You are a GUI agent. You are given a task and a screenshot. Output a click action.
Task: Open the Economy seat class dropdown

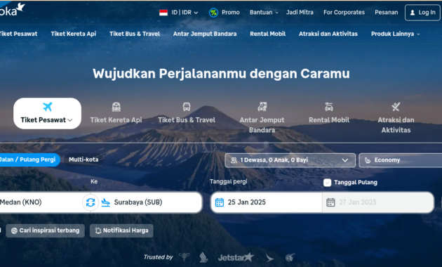[x=401, y=160]
